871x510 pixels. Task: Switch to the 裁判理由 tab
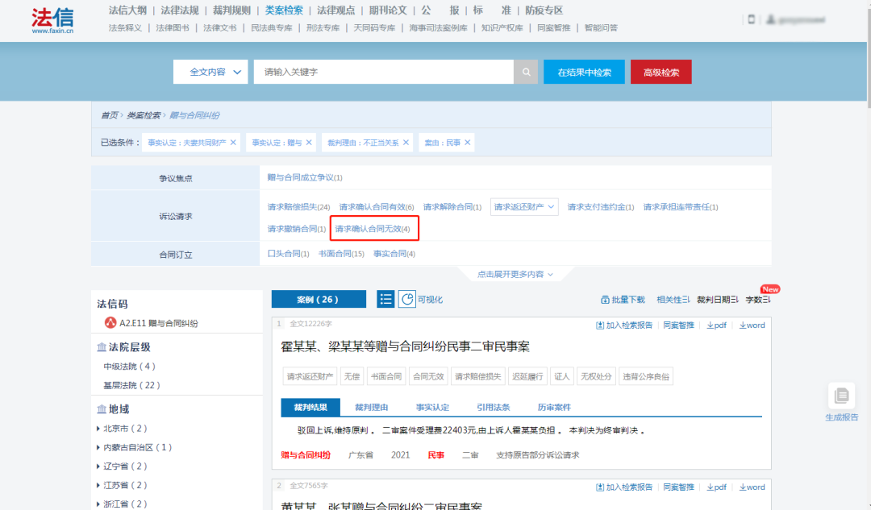click(371, 408)
